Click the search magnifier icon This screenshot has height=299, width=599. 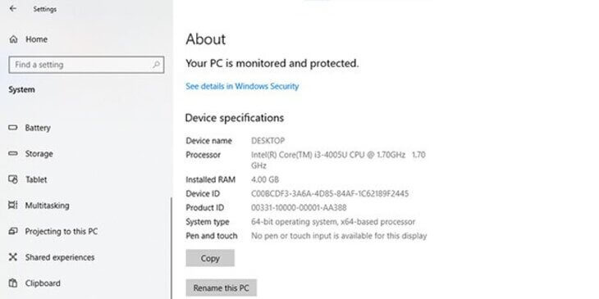[156, 65]
